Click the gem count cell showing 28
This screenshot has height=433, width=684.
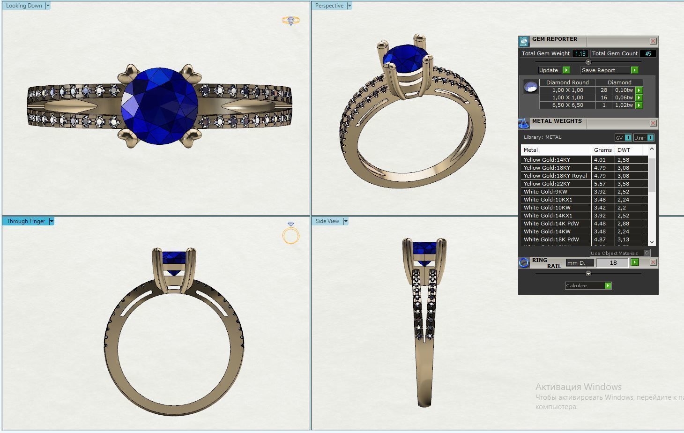click(x=603, y=90)
